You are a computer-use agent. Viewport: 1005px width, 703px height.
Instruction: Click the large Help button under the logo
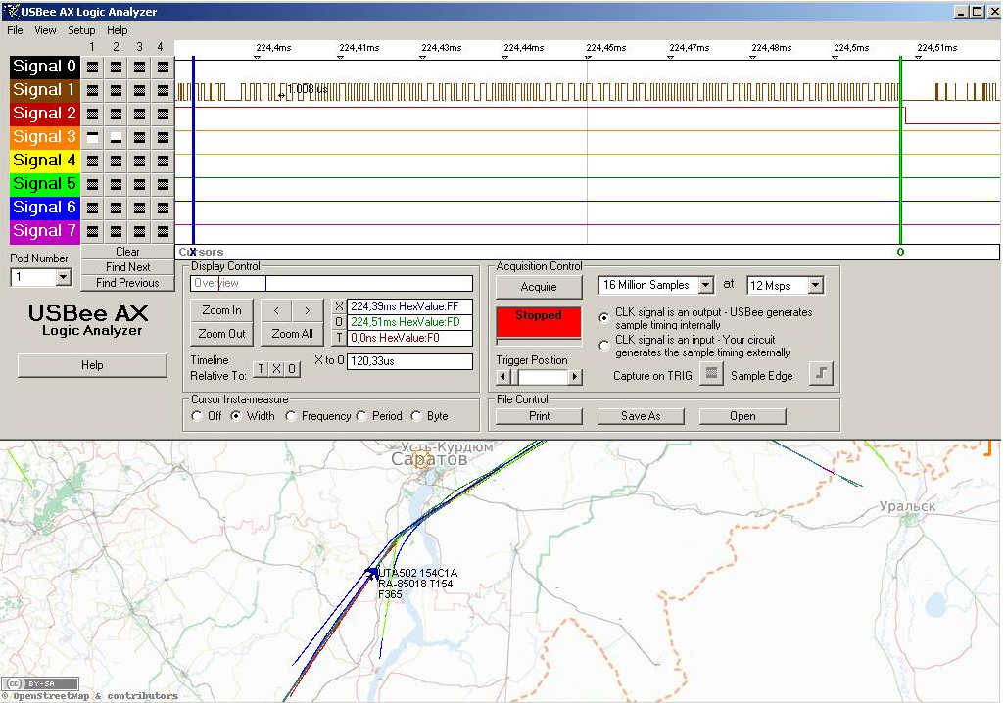(92, 365)
